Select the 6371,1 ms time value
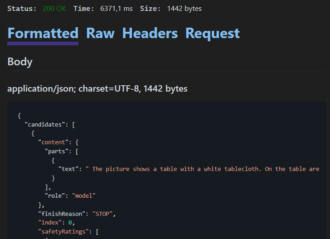The width and height of the screenshot is (330, 239). [x=116, y=9]
